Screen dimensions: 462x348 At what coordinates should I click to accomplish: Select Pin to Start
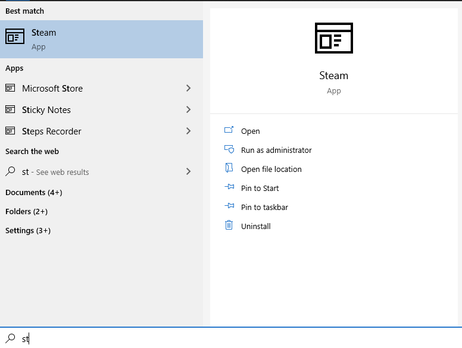click(x=260, y=189)
